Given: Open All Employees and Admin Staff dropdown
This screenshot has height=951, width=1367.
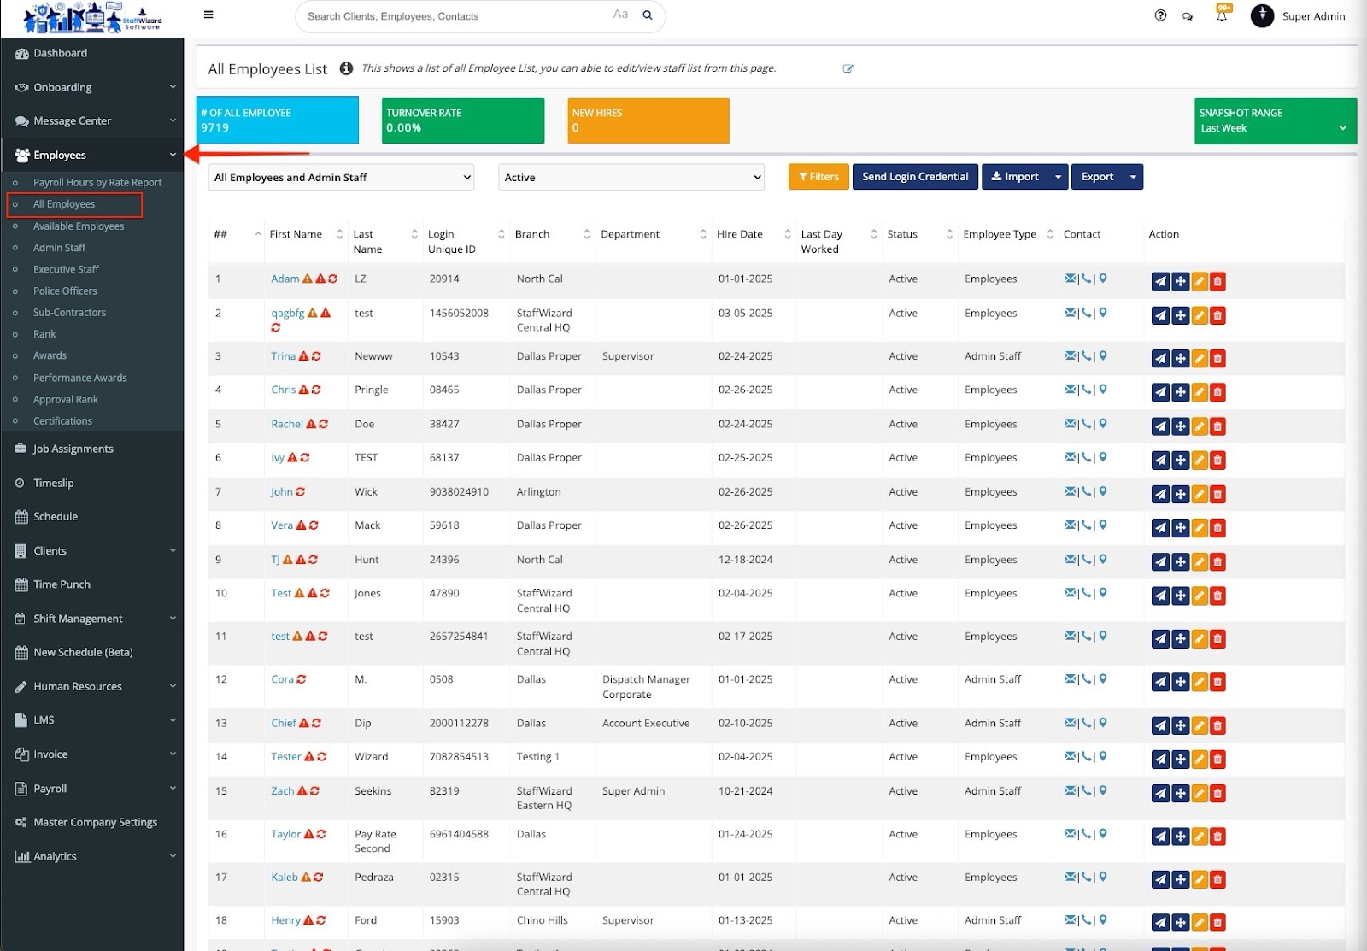Looking at the screenshot, I should pos(341,178).
